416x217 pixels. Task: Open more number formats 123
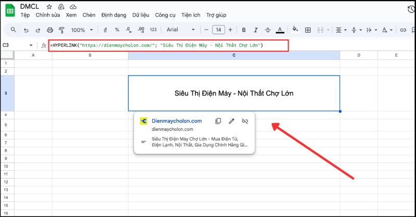pos(153,30)
